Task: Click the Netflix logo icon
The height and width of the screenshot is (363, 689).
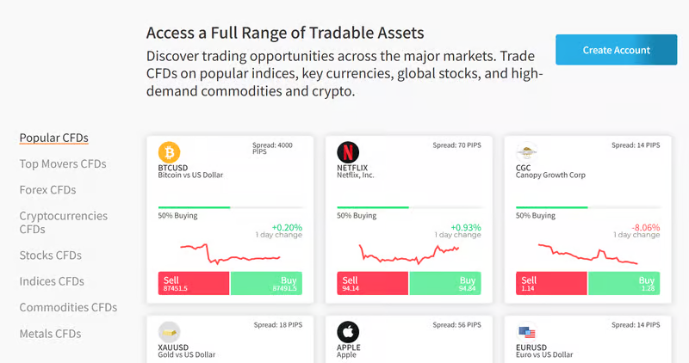Action: pos(348,152)
